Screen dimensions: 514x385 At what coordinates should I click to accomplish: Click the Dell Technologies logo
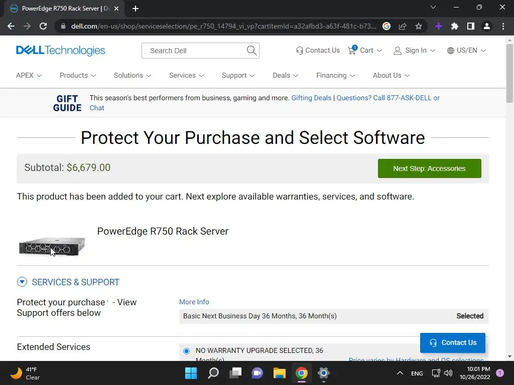61,51
